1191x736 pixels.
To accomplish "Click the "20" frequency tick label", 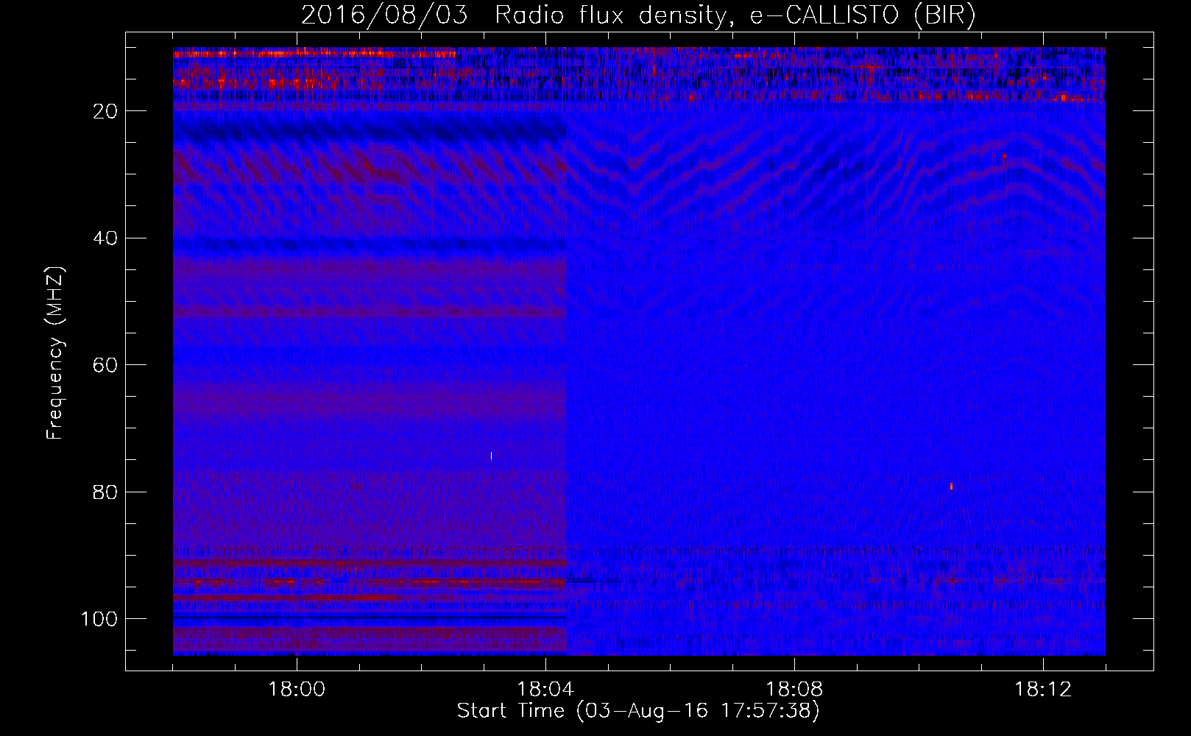I will click(x=106, y=111).
